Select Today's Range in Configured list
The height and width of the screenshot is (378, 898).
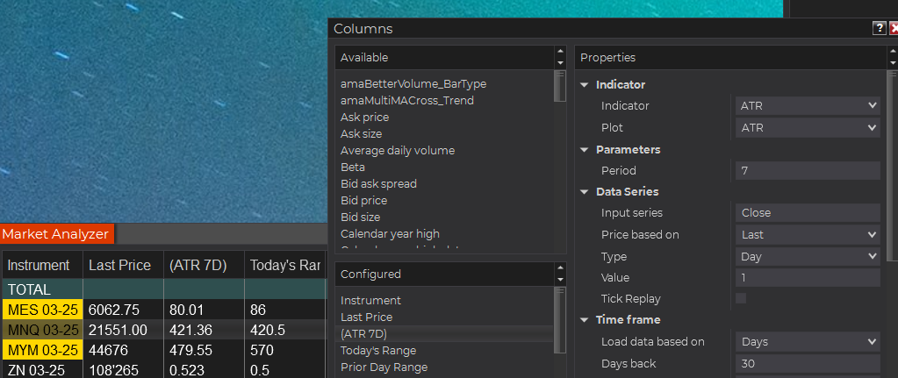tap(378, 350)
